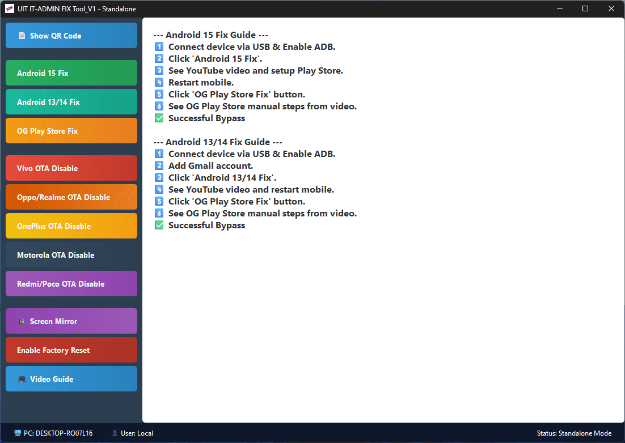Click the camera icon on Video Guide
625x443 pixels.
point(22,380)
